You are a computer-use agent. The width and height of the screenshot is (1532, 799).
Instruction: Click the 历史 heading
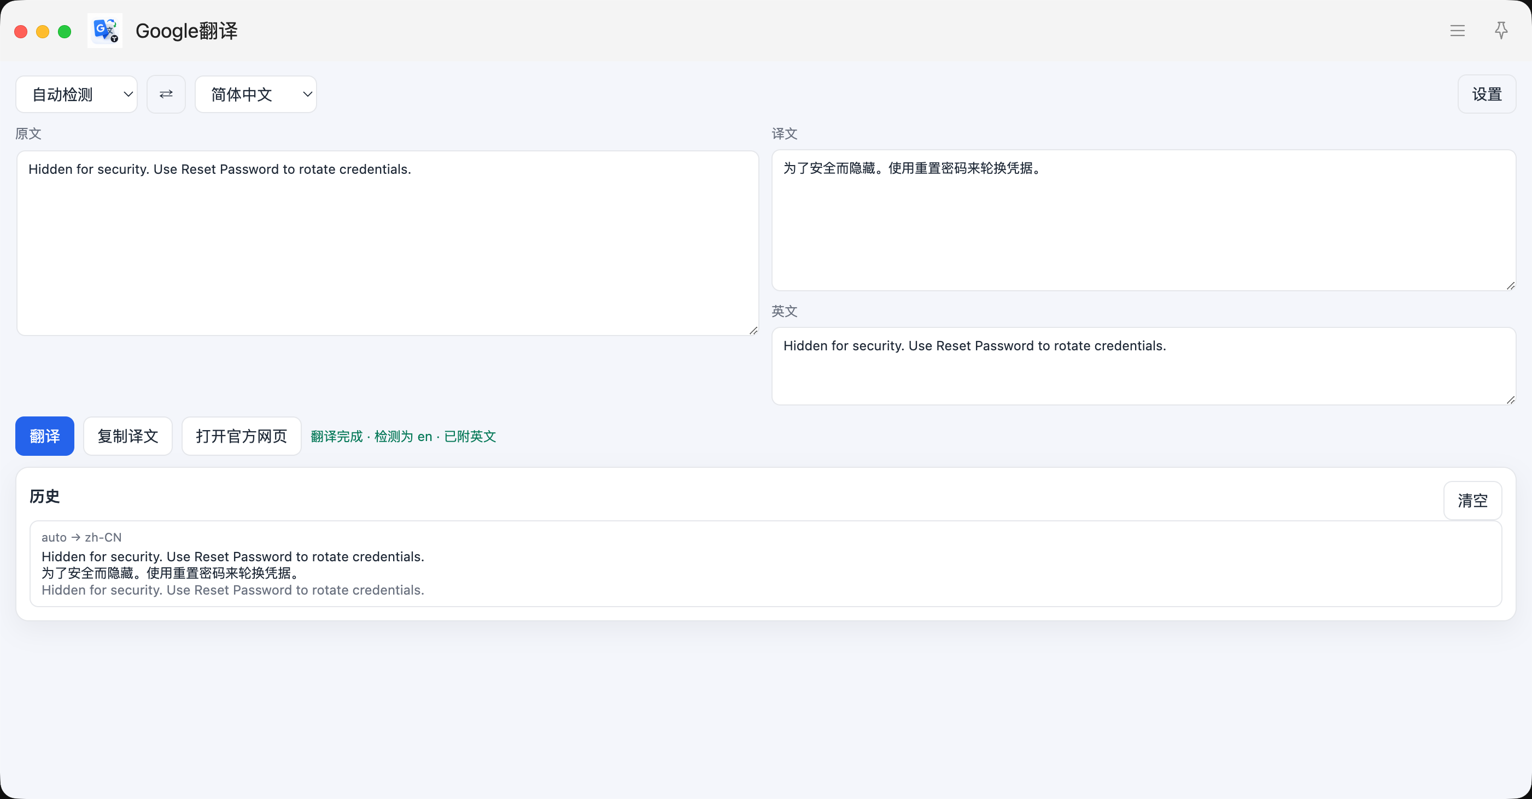point(45,496)
